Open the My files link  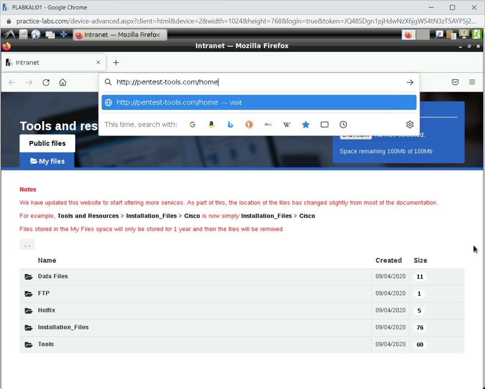pyautogui.click(x=47, y=161)
